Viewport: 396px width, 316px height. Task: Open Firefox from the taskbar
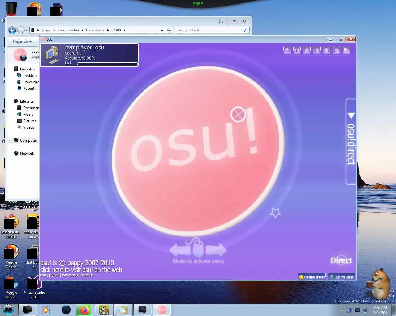click(85, 310)
